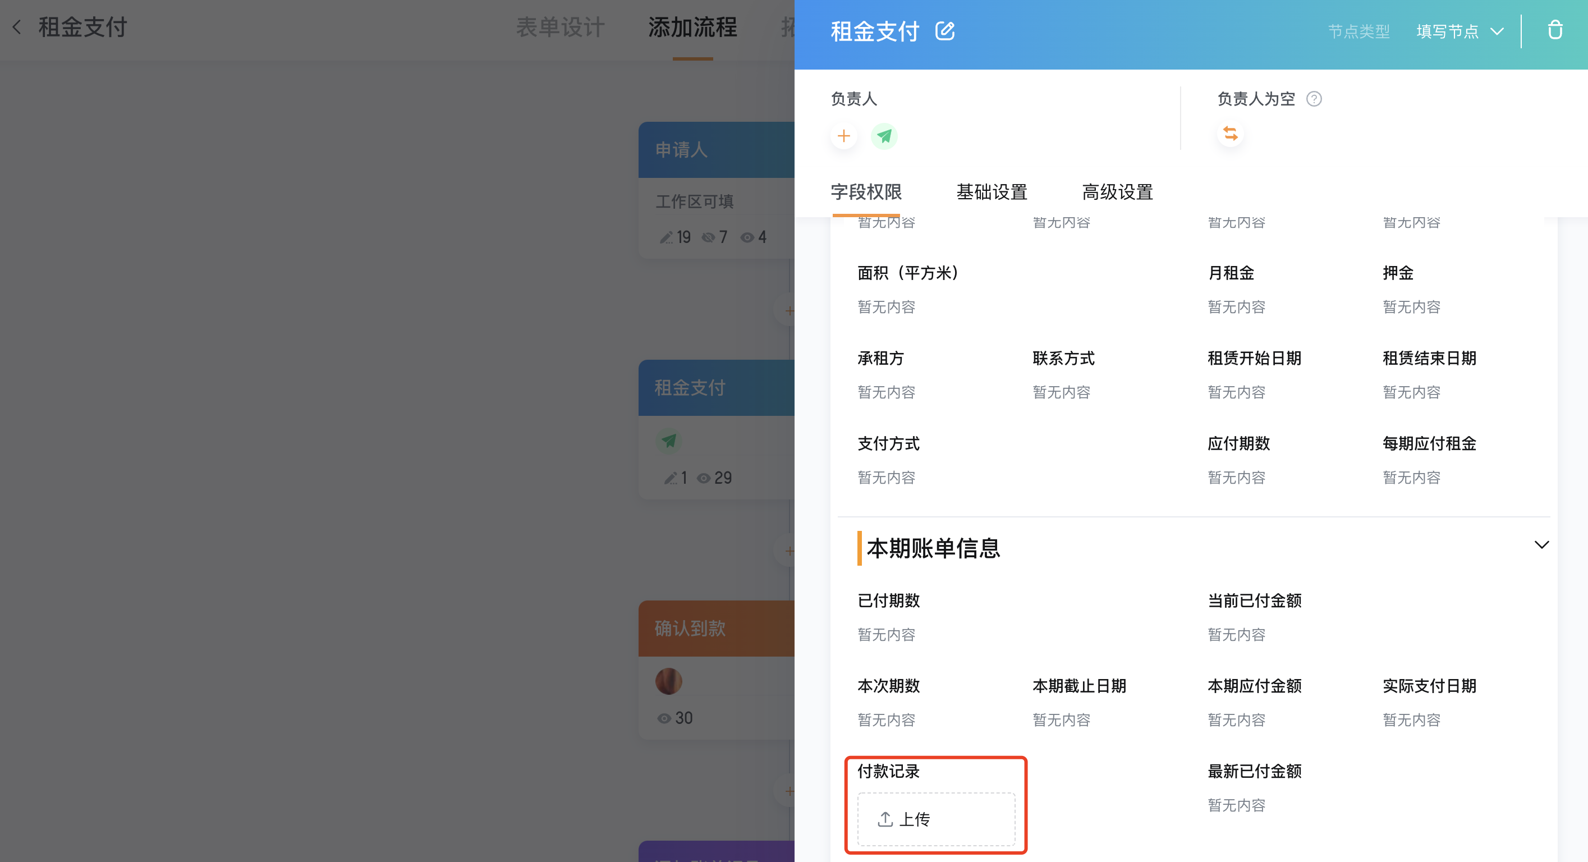Screen dimensions: 1588x862
Task: Open the help icon beside 负责人为空
Action: pyautogui.click(x=1314, y=99)
